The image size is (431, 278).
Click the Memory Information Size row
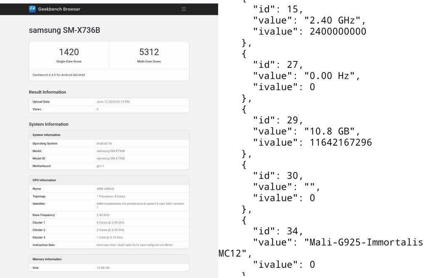[109, 267]
